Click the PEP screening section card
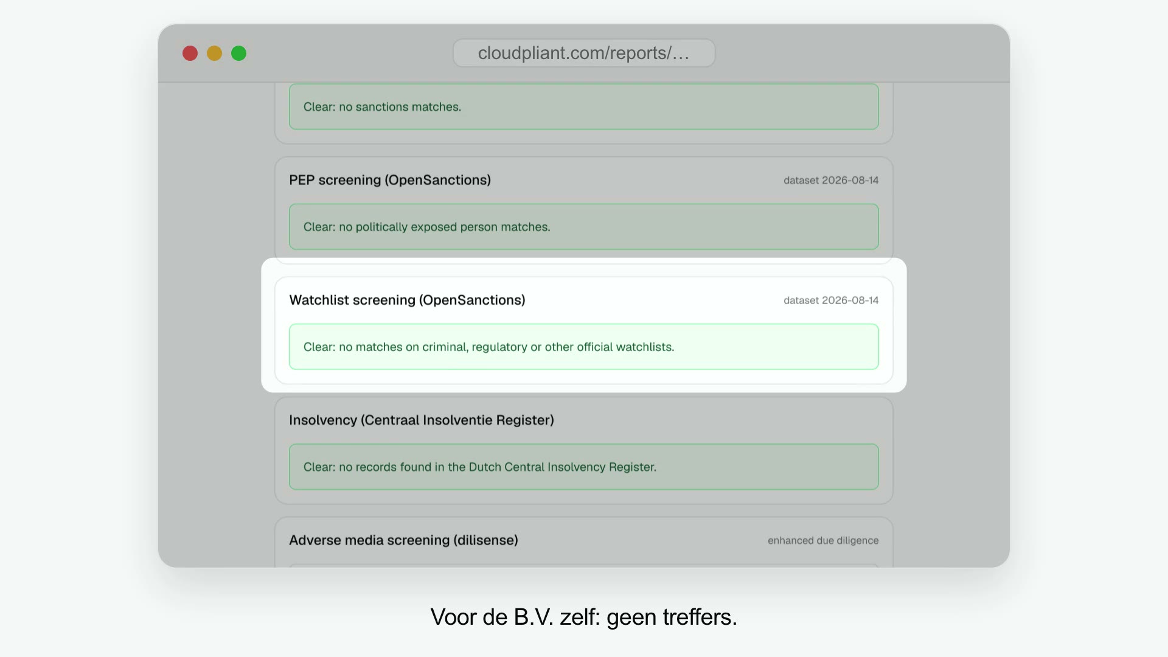The height and width of the screenshot is (657, 1168). [x=584, y=210]
